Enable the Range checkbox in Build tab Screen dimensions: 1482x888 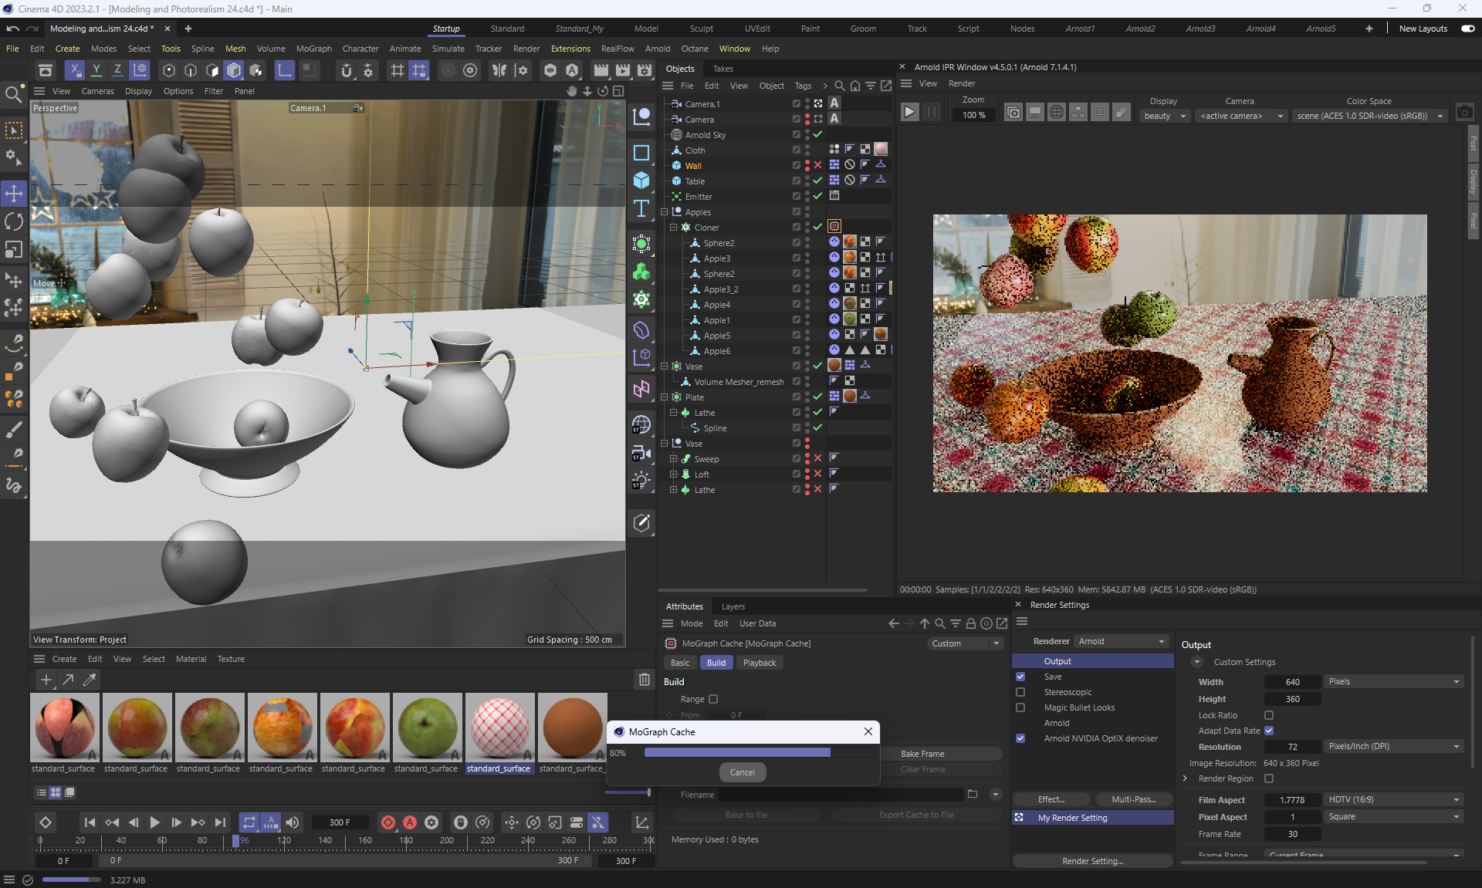[713, 699]
